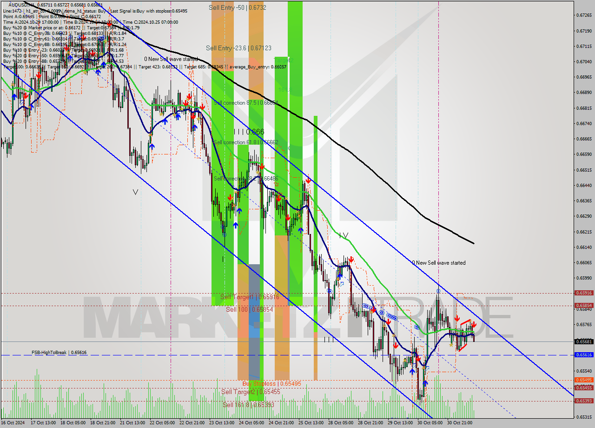Click the '28 Oct 21:00' time label
595x428 pixels.
[370, 423]
